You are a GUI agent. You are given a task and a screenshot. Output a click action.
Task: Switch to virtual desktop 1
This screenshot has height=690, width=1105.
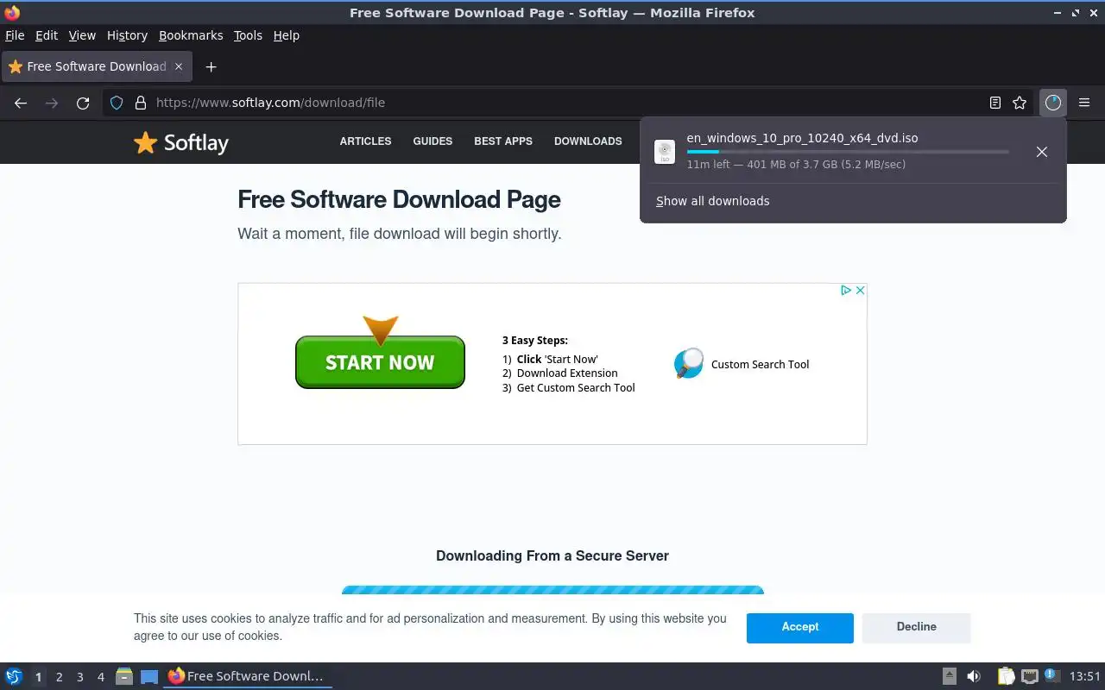(x=38, y=677)
